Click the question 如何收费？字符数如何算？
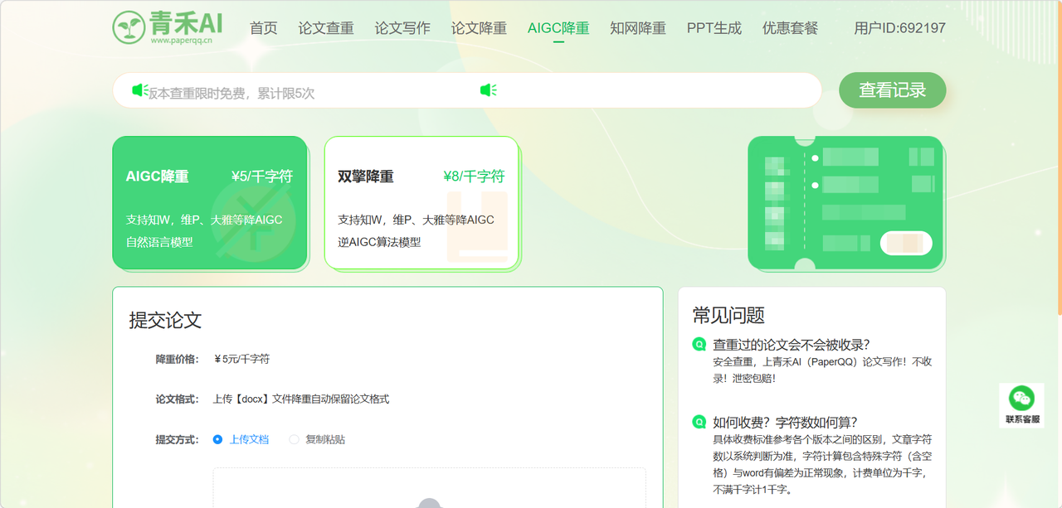This screenshot has width=1062, height=508. pyautogui.click(x=786, y=422)
